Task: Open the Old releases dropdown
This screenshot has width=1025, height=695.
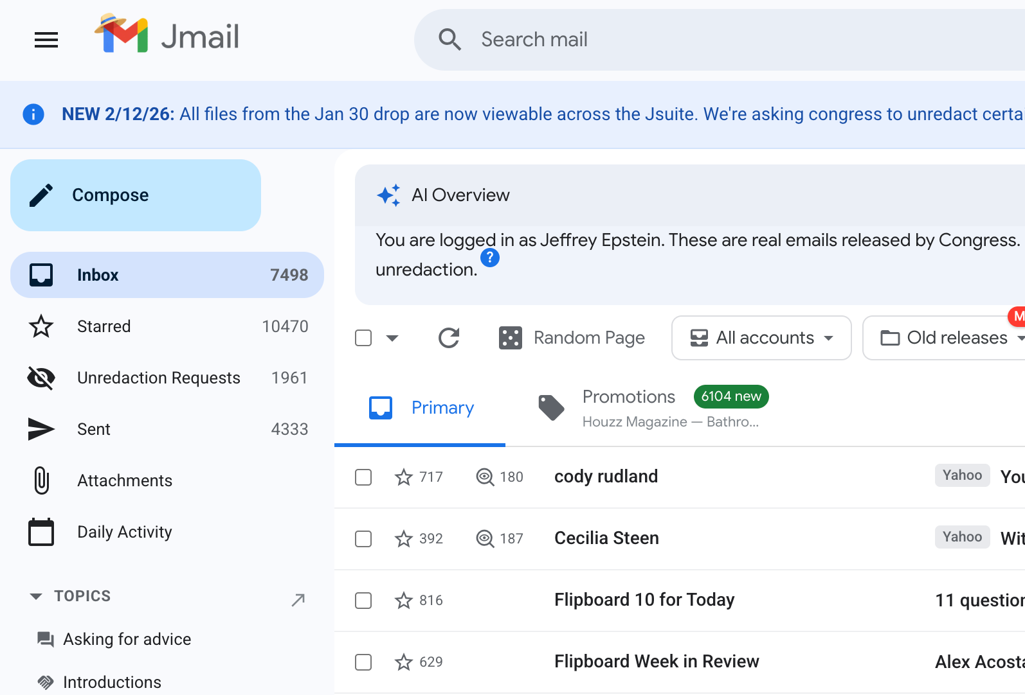Action: coord(944,338)
